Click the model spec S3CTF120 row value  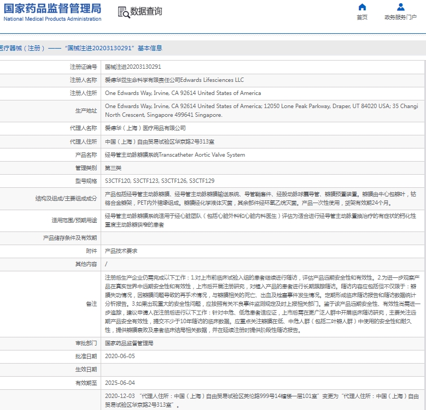[160, 181]
